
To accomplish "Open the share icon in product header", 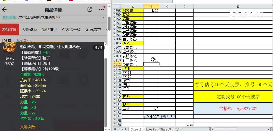I will click(x=90, y=10).
